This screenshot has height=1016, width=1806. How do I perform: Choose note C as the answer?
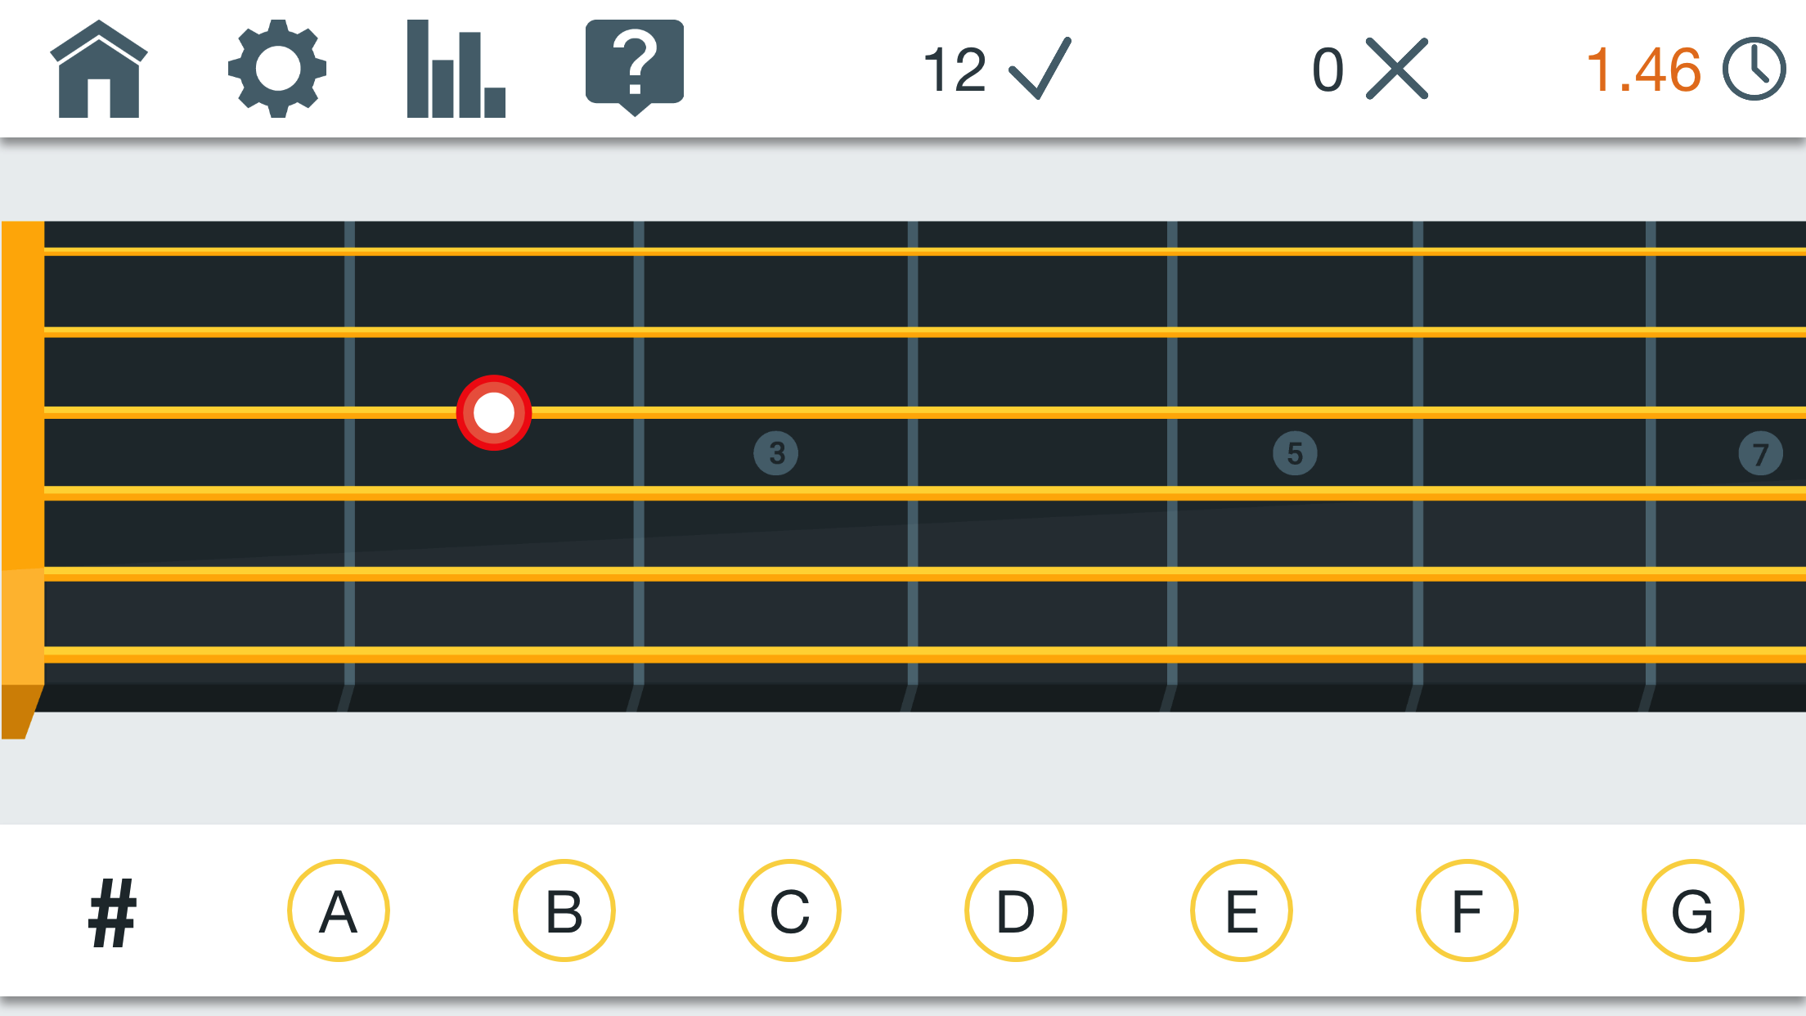pyautogui.click(x=790, y=910)
